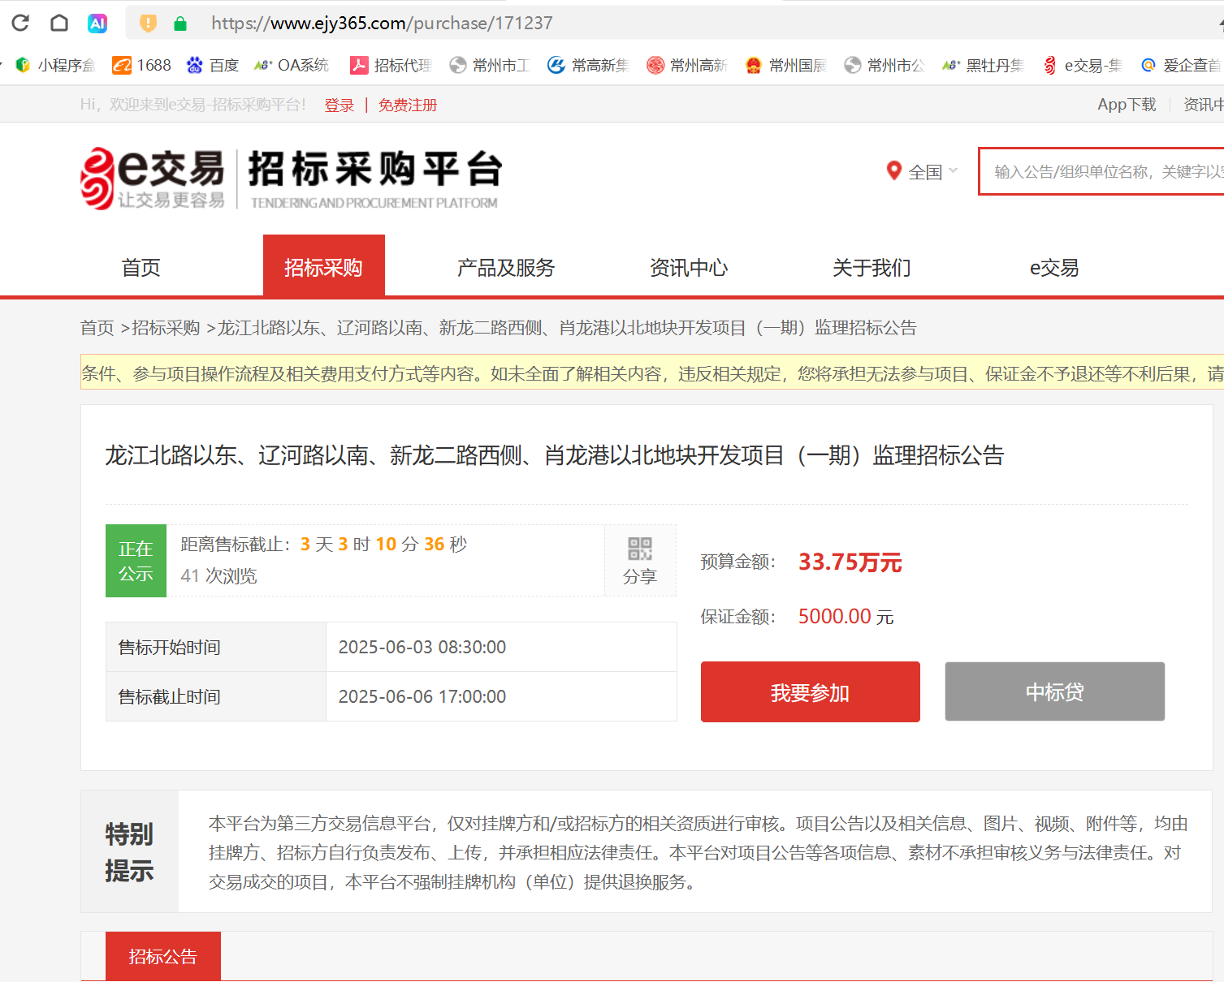Click the 免费注册 registration link
The width and height of the screenshot is (1224, 982).
click(408, 105)
